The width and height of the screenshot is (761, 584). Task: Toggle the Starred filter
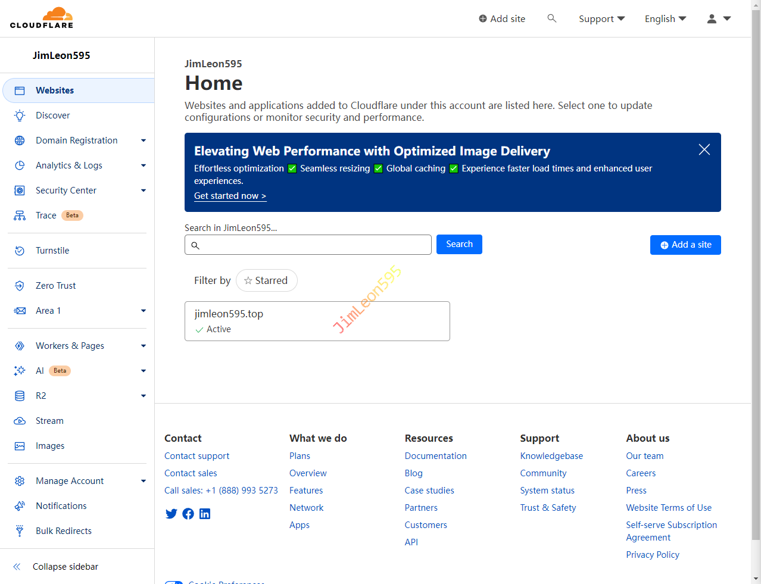click(266, 280)
